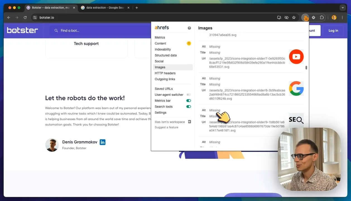Click the Google logo image thumbnail
Viewport: 351px width, 201px height.
[x=296, y=88]
